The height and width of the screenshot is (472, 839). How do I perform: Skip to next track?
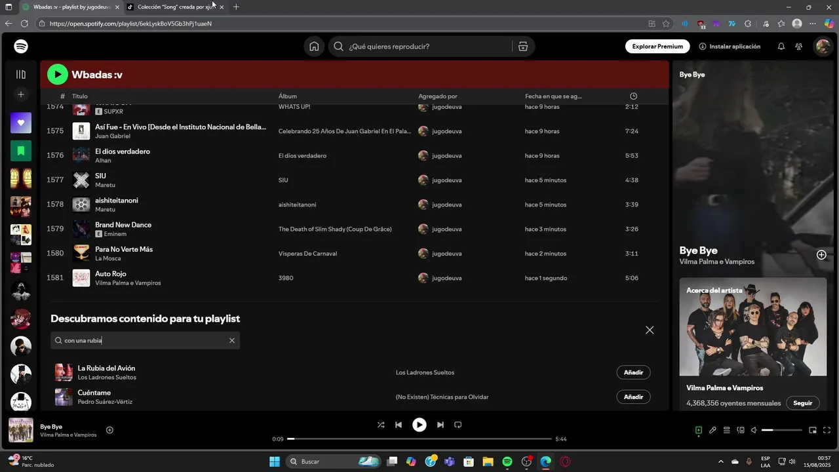[440, 425]
